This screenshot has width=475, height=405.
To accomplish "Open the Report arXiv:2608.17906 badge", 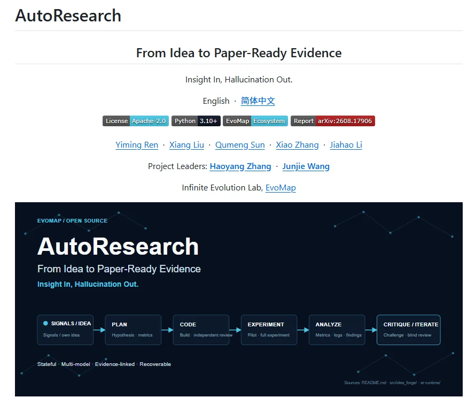I will (333, 121).
